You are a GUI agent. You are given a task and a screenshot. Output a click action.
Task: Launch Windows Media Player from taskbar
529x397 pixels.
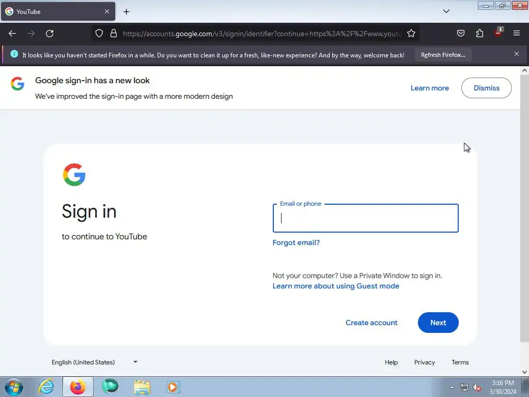pyautogui.click(x=174, y=387)
